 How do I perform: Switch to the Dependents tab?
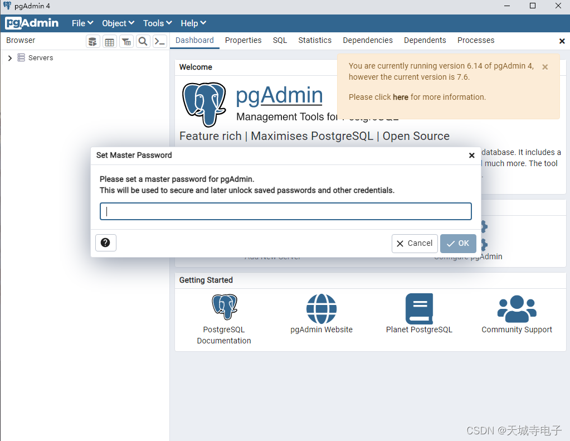425,40
